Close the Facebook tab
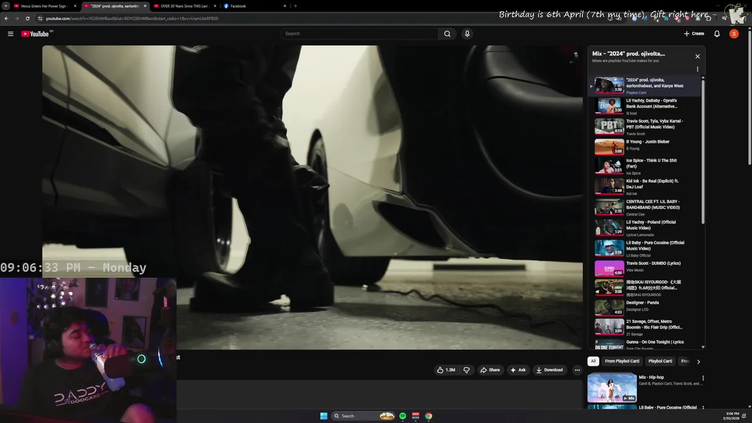 coord(285,6)
